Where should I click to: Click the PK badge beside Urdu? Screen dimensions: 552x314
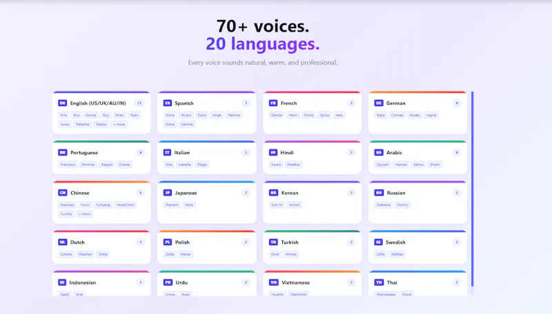tap(168, 282)
